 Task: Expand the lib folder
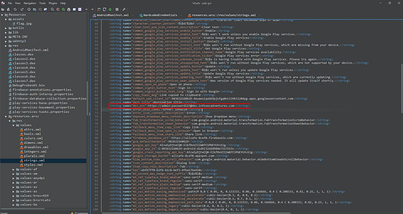click(x=6, y=32)
